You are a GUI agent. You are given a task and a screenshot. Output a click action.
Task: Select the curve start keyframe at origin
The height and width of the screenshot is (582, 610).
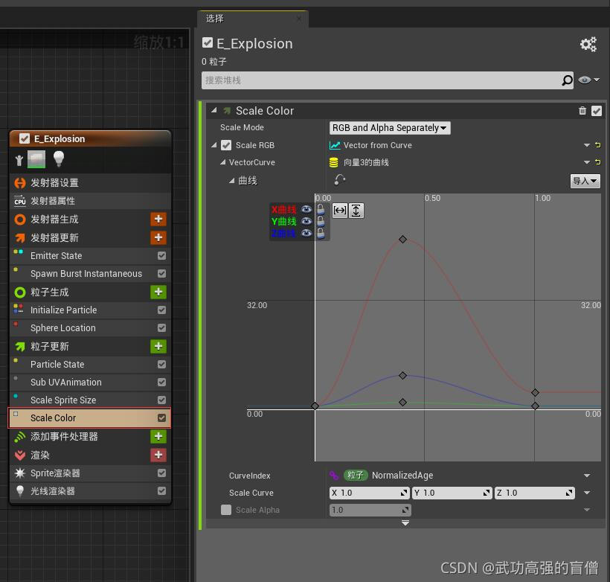[315, 406]
